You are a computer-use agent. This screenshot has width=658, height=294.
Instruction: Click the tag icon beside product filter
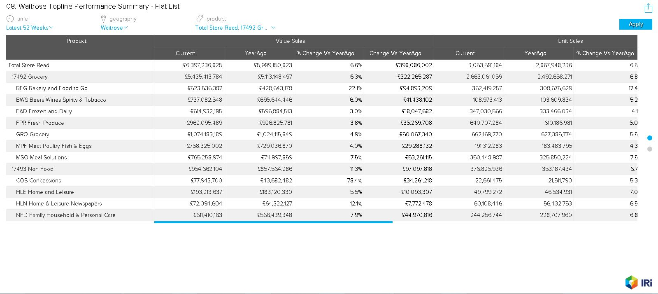(x=200, y=19)
